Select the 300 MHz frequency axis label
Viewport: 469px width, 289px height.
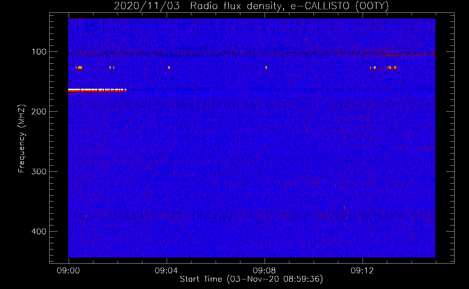point(39,171)
